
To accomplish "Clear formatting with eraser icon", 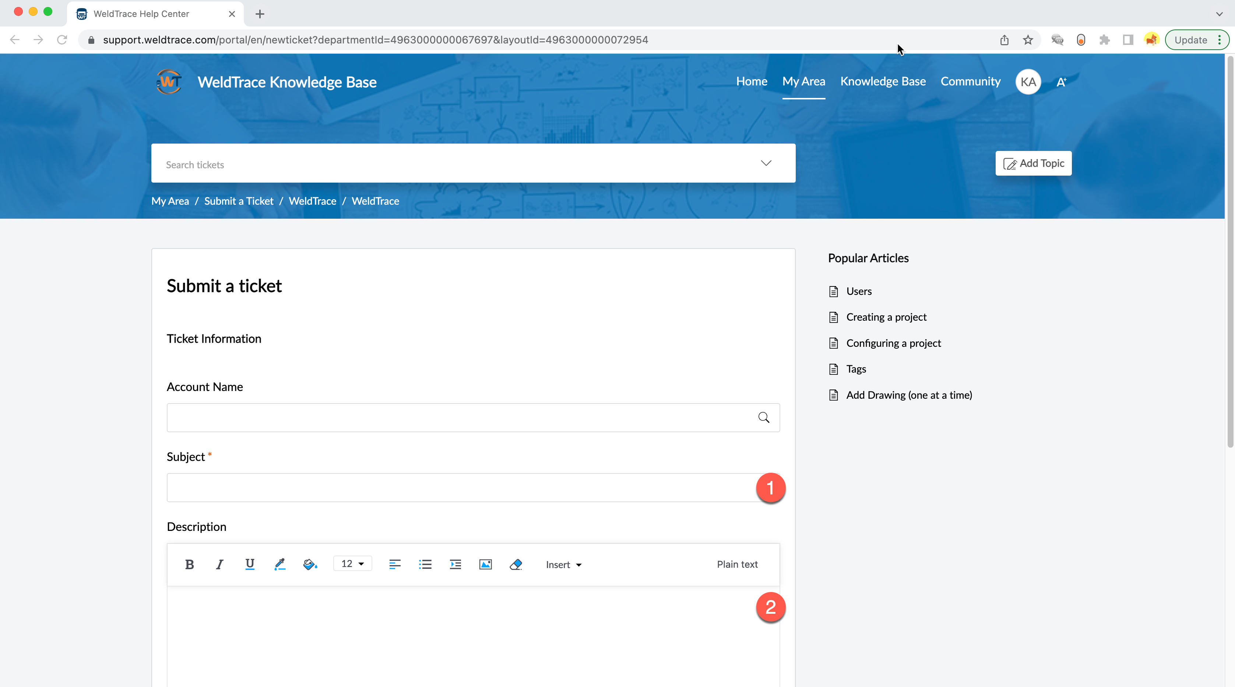I will pyautogui.click(x=516, y=564).
